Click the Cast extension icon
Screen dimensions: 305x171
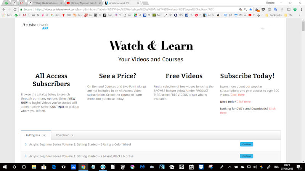(289, 9)
